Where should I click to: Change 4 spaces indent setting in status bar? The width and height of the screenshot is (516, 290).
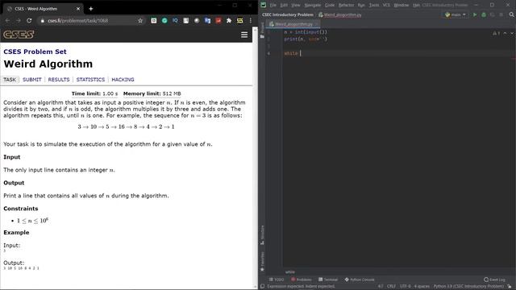422,287
